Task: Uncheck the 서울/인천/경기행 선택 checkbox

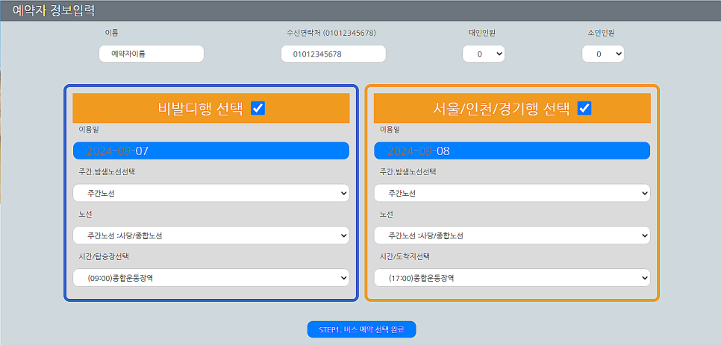Action: click(x=584, y=108)
